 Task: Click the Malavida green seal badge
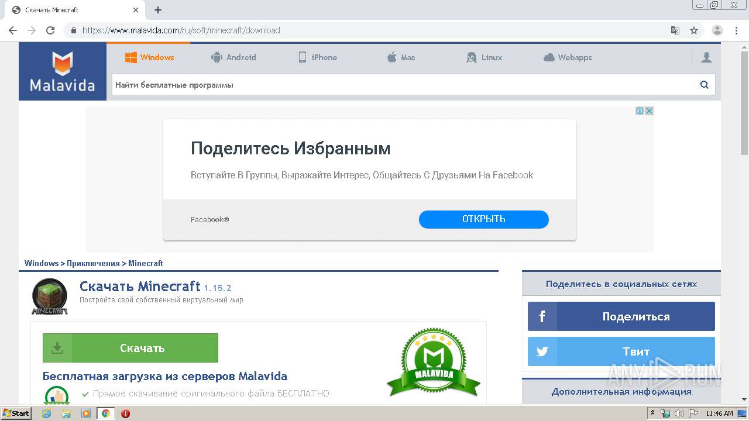(434, 363)
